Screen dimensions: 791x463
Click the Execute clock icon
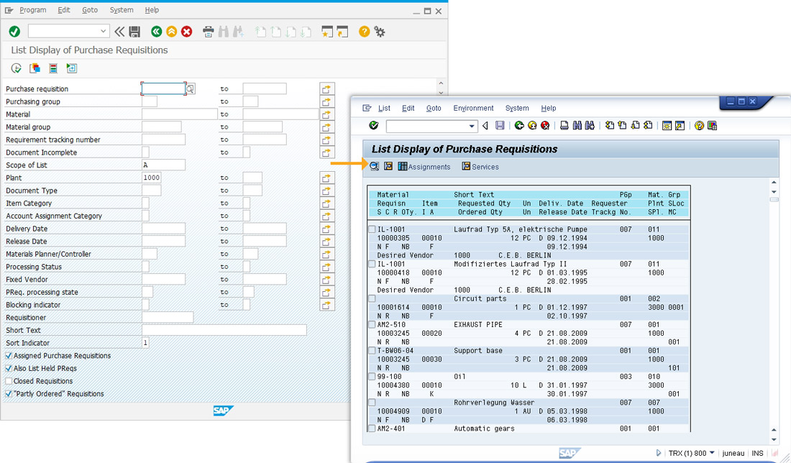[x=16, y=68]
